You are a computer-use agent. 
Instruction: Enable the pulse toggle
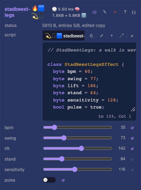click(x=49, y=180)
